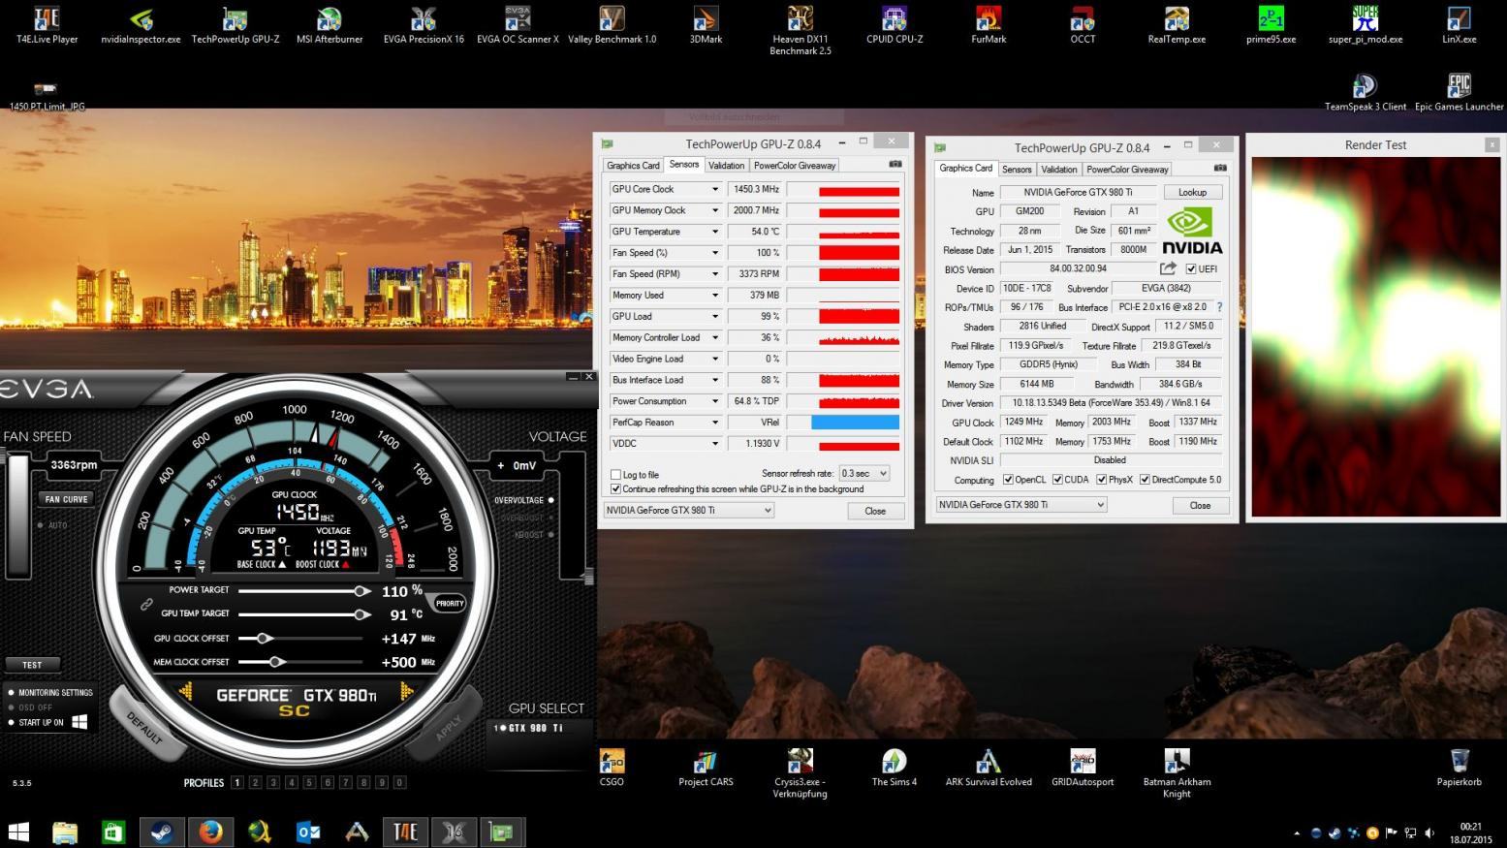Enable Log to file checkbox
Image resolution: width=1507 pixels, height=848 pixels.
pos(615,475)
